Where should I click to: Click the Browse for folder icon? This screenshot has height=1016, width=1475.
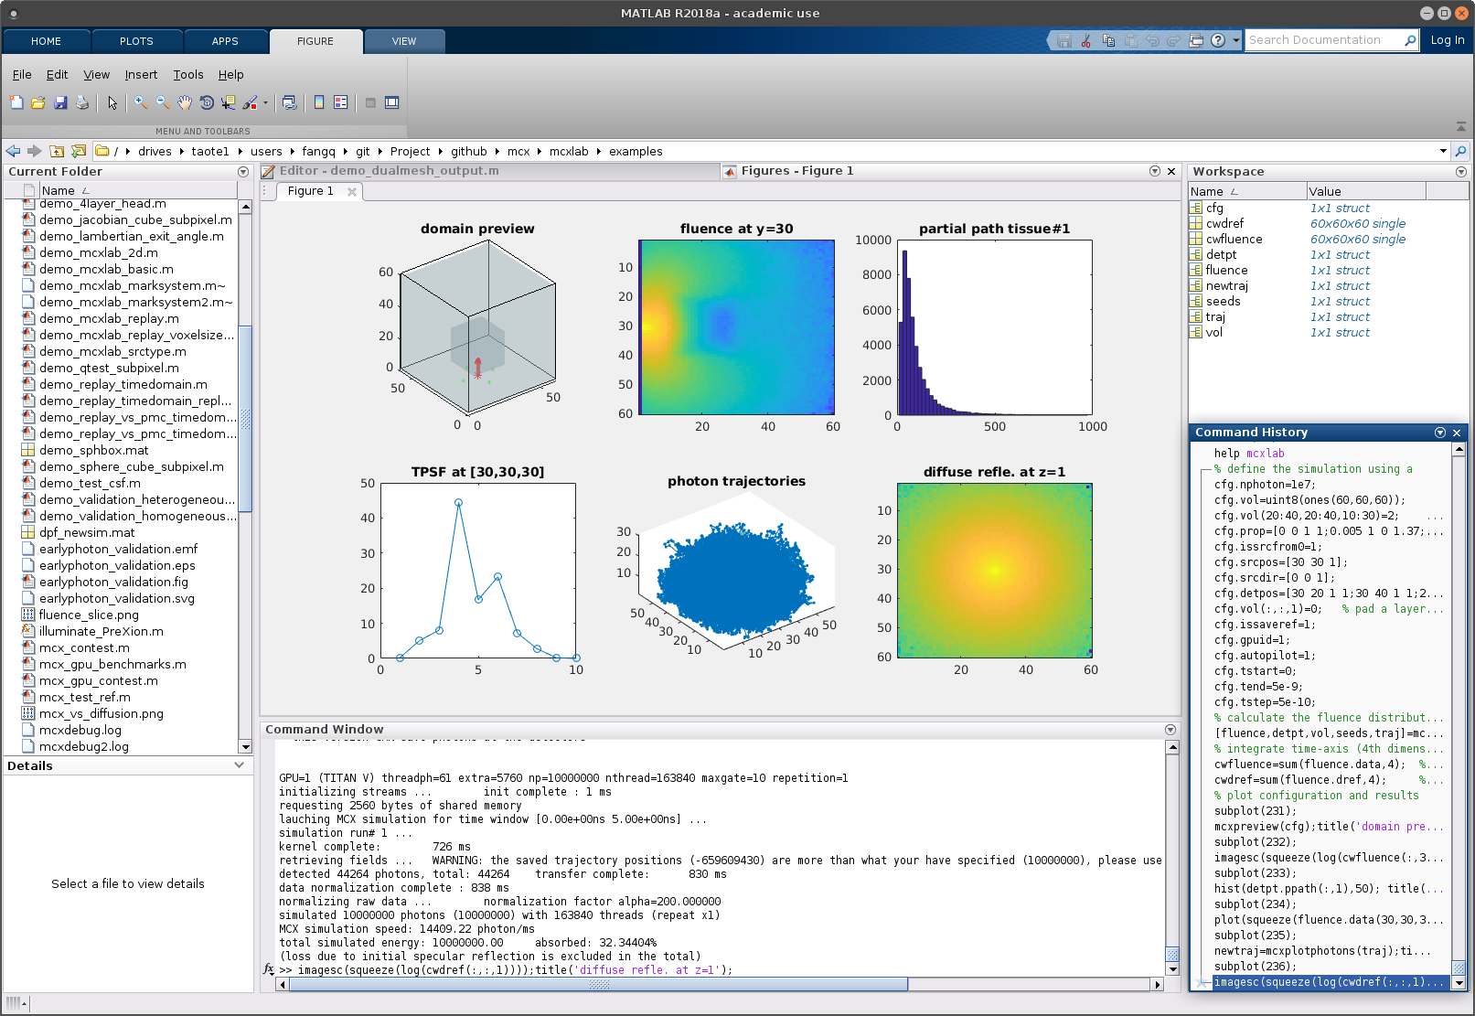pos(79,151)
